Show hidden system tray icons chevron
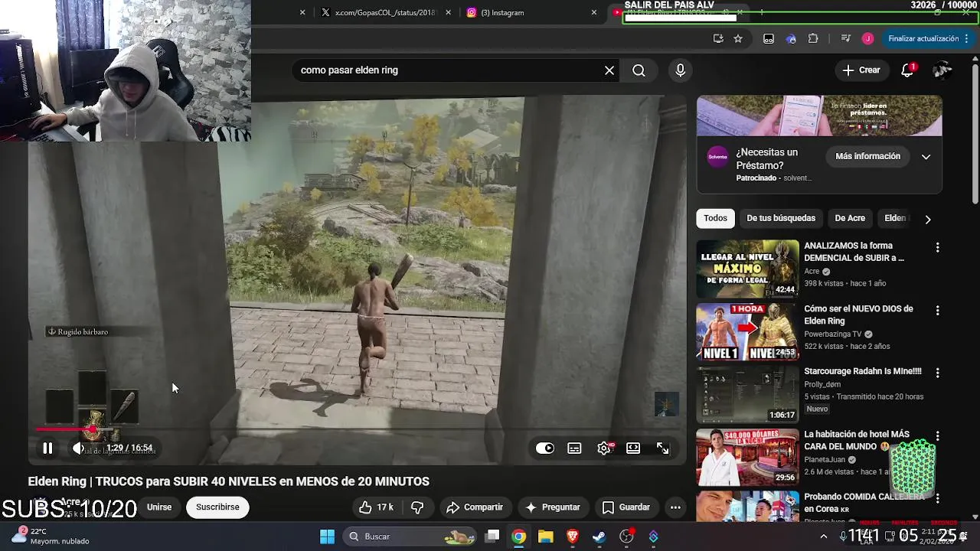The height and width of the screenshot is (551, 980). coord(824,536)
